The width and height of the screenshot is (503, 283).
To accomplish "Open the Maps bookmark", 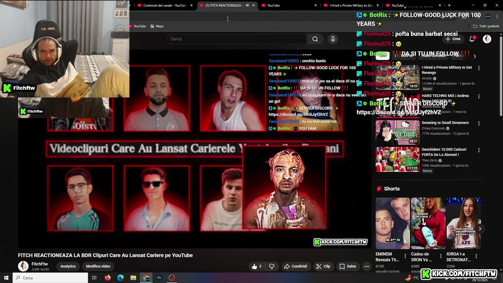I will [157, 26].
